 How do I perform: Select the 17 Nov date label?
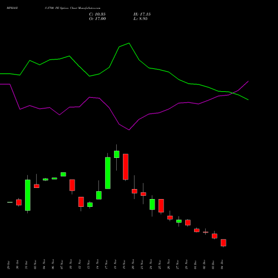click(x=106, y=265)
